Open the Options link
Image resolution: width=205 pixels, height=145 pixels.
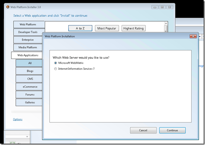18,119
